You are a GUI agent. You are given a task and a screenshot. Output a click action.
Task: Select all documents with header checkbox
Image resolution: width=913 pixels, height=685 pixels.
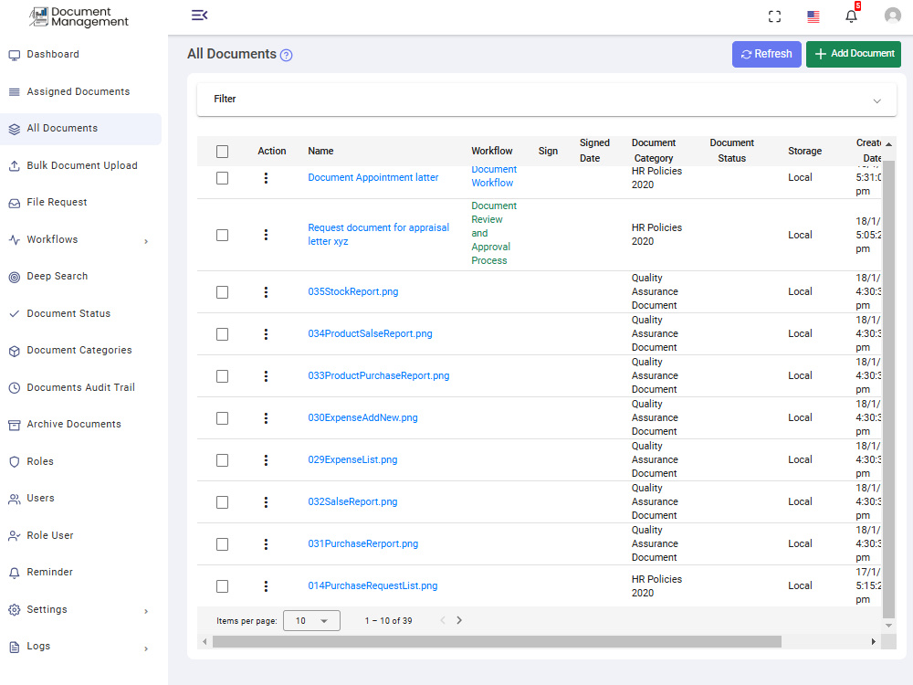tap(223, 152)
